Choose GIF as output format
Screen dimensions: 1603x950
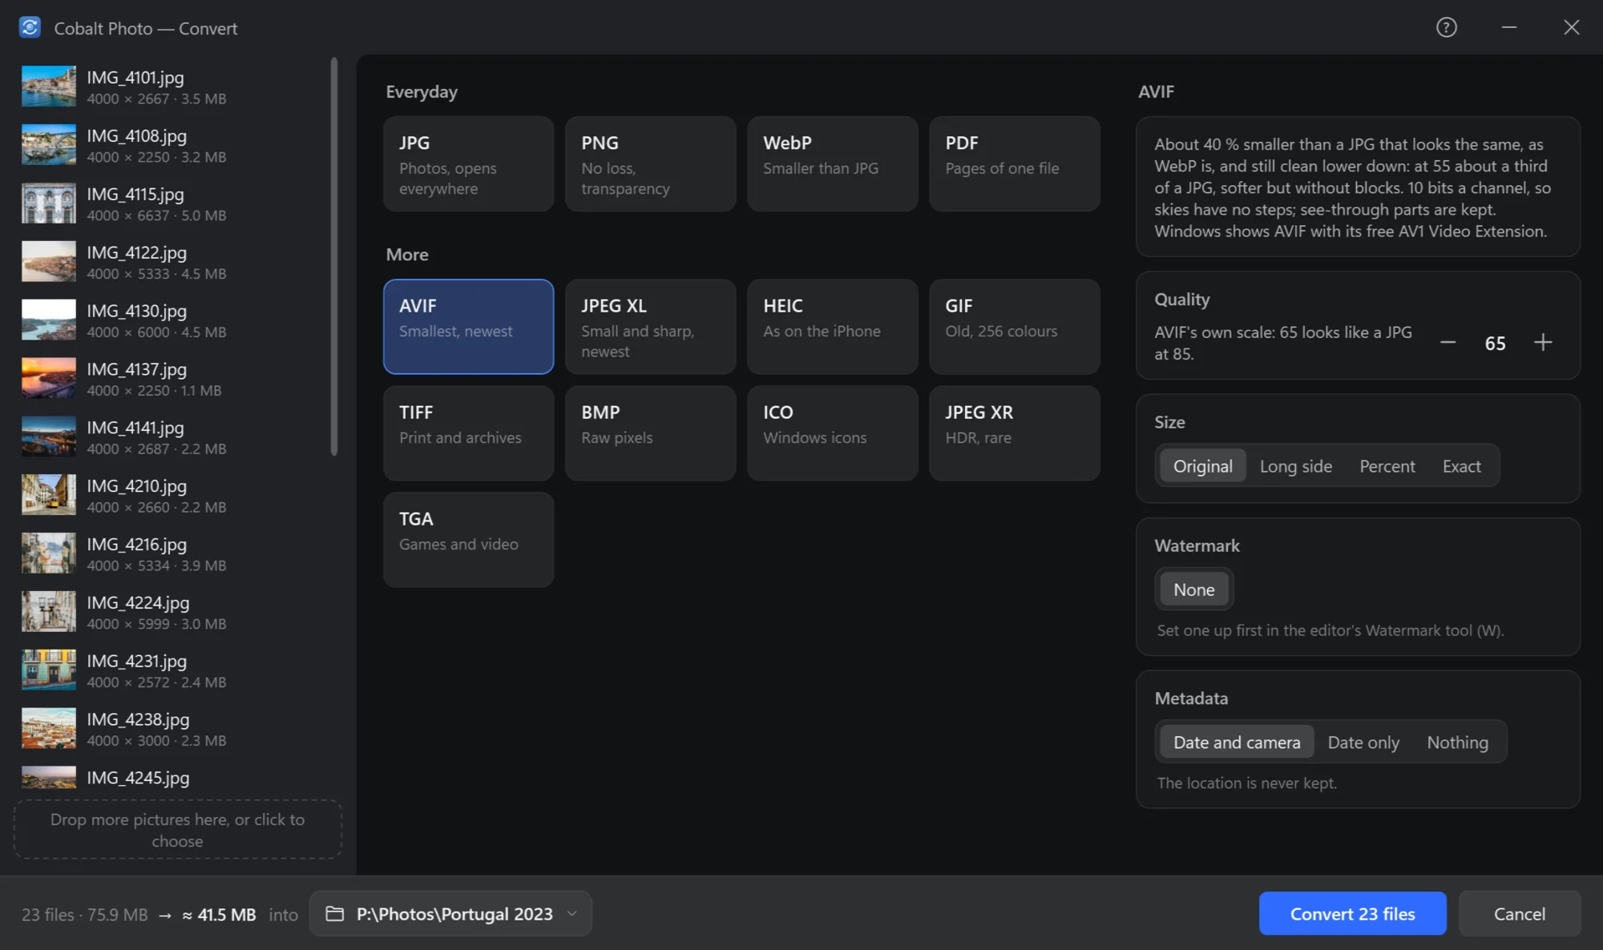tap(1015, 327)
